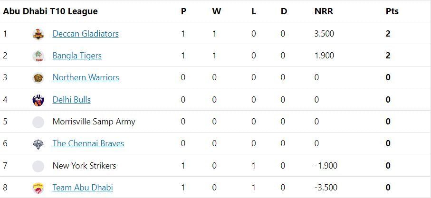
Task: Click the Team Abu Dhabi logo
Action: 38,188
